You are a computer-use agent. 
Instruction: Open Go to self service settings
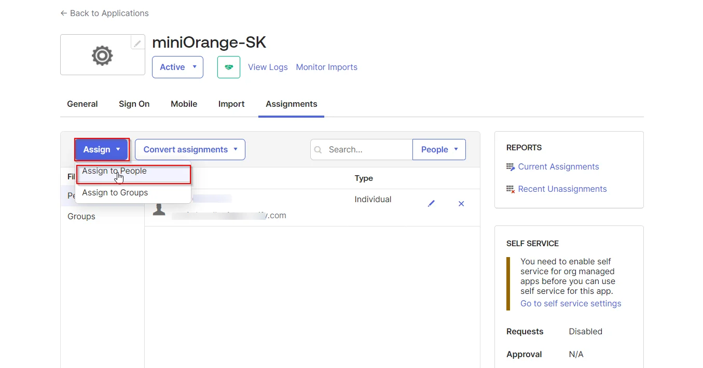[570, 303]
